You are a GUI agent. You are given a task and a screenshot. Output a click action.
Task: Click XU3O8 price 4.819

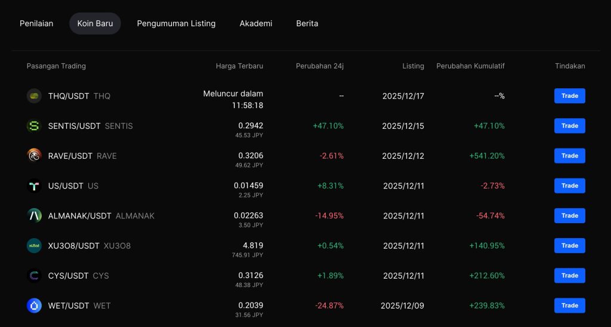[x=253, y=245]
